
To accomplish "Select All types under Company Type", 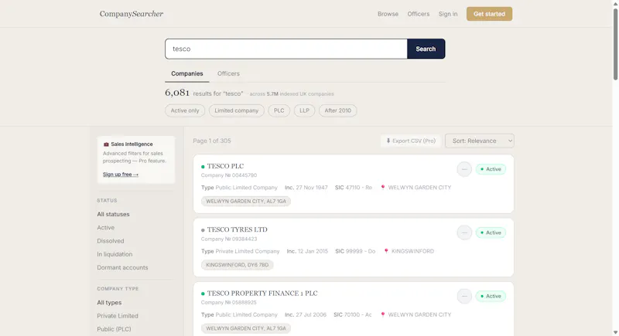I will (x=109, y=303).
